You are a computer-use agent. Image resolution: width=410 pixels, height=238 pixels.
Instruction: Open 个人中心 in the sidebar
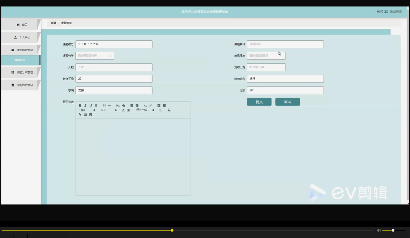[x=21, y=37]
